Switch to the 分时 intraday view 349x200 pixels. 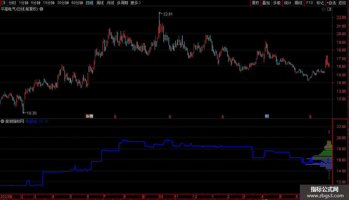(12, 3)
